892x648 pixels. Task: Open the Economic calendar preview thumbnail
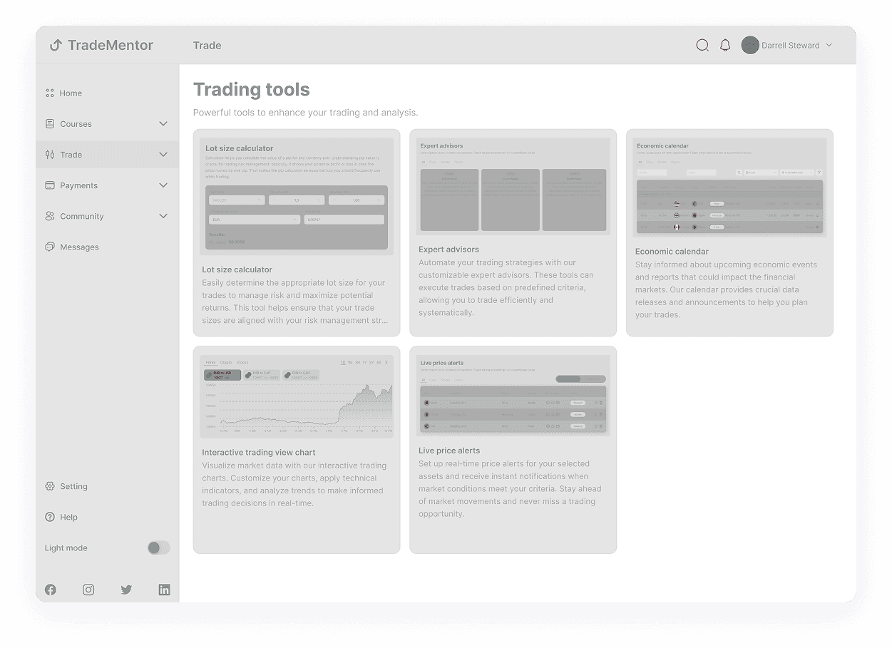coord(729,185)
